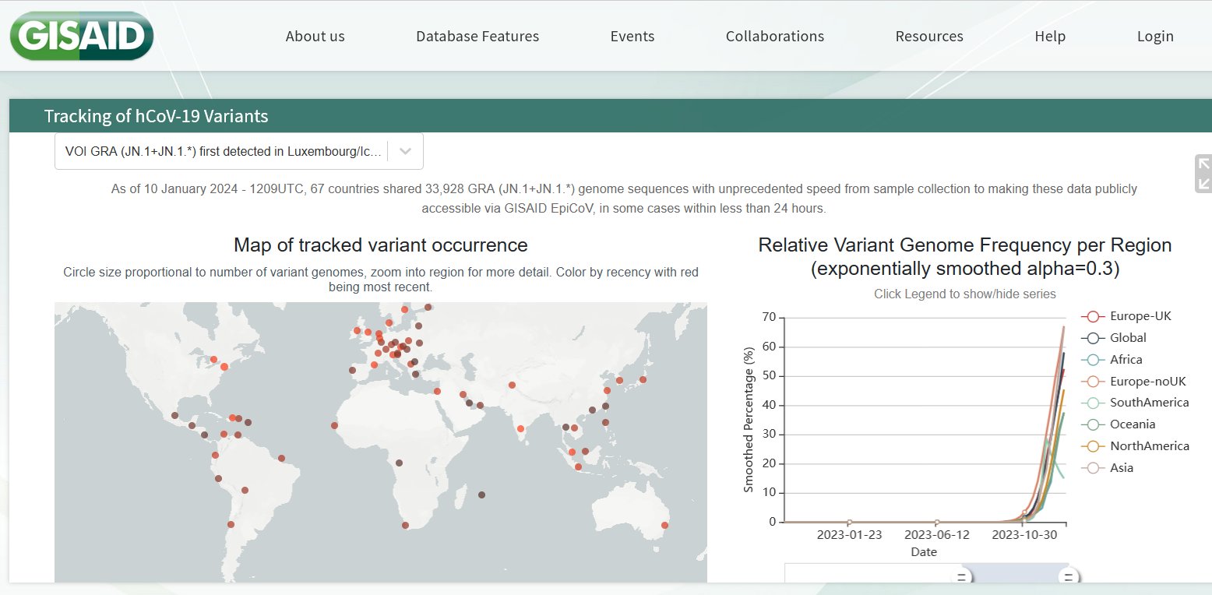Open the Resources menu

tap(928, 37)
